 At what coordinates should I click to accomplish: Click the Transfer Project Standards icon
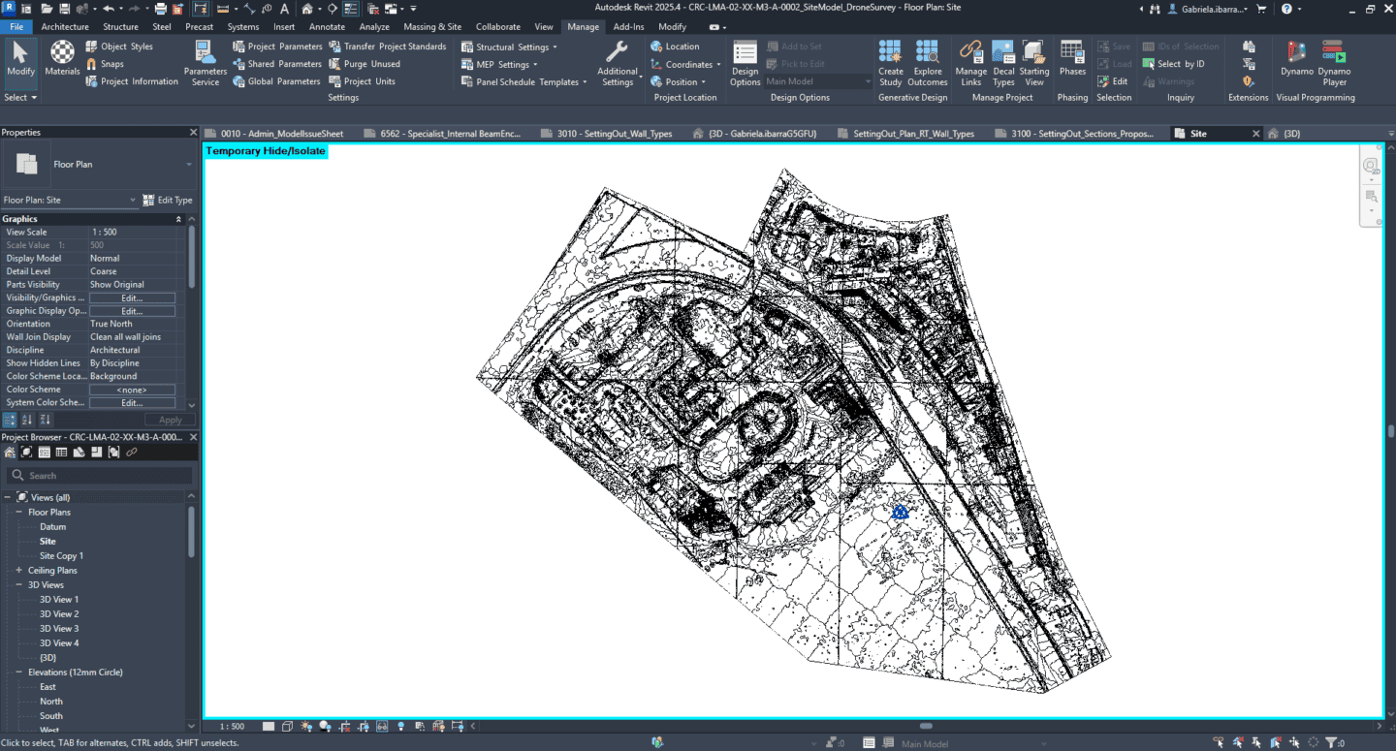334,47
